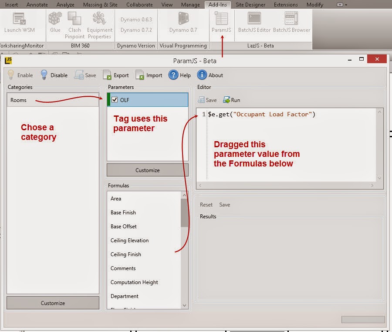Switch to the Annotate ribbon tab

click(37, 4)
